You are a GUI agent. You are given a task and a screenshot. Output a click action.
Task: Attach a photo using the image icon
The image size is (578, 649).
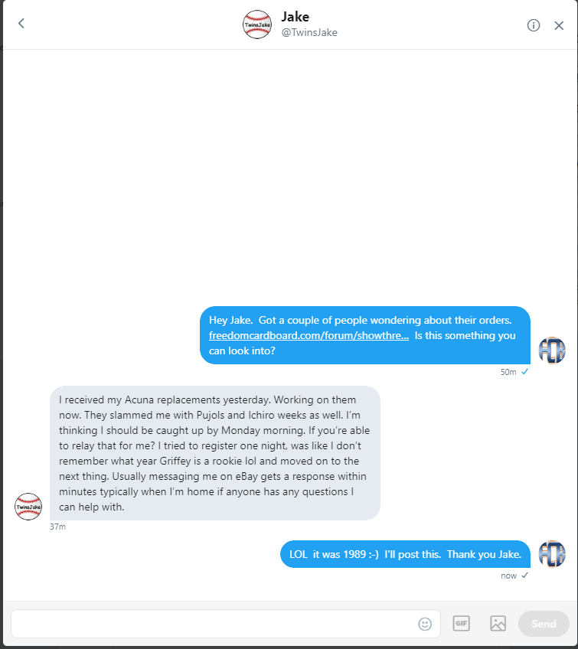(498, 623)
